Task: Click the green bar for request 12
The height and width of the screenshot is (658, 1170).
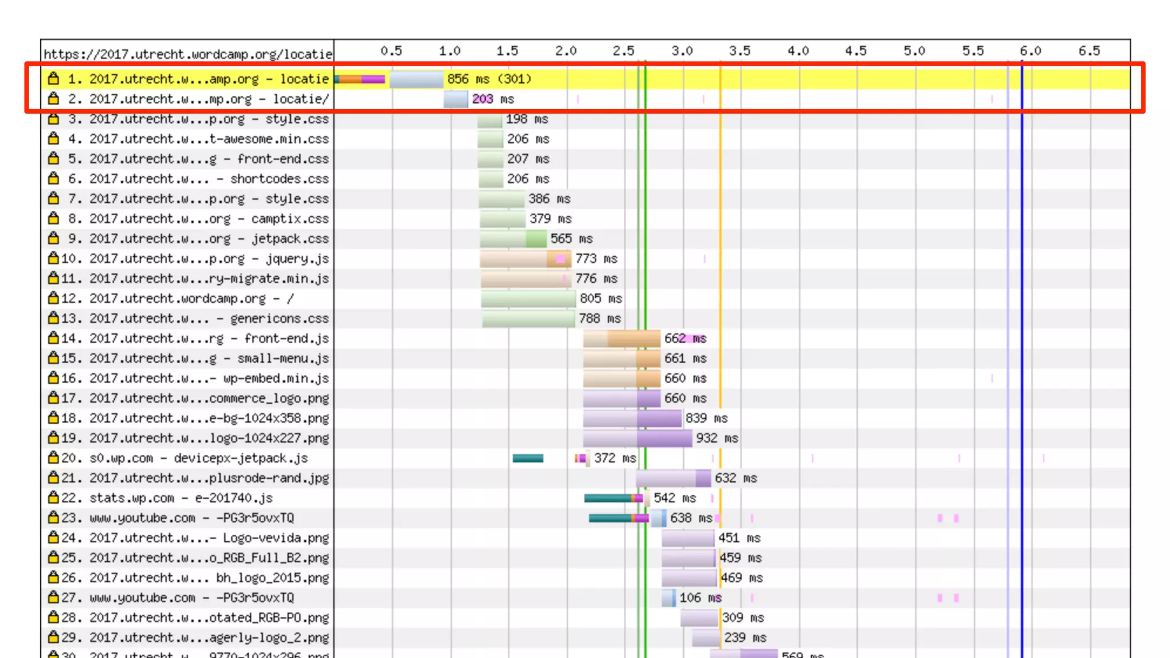Action: point(528,298)
